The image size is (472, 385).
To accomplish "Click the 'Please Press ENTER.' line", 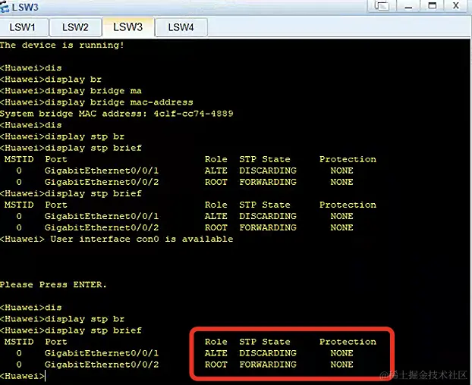I will click(x=53, y=285).
